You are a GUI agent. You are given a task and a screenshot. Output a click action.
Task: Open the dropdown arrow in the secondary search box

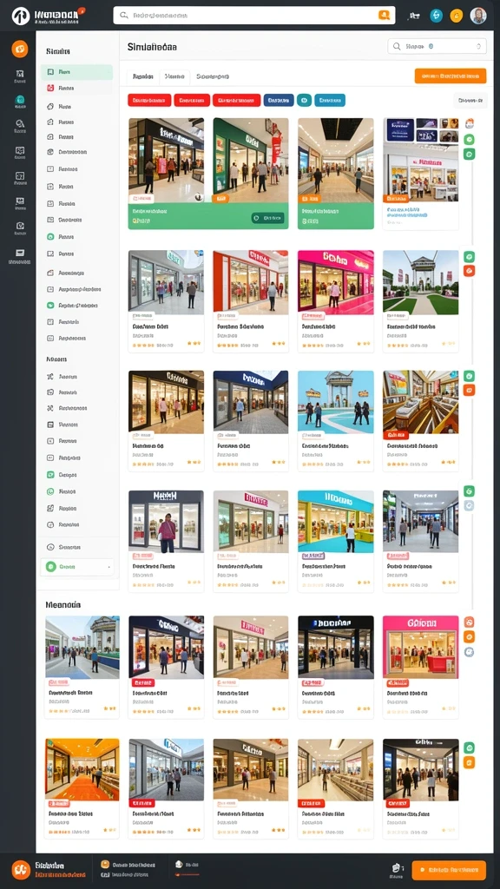[x=478, y=47]
